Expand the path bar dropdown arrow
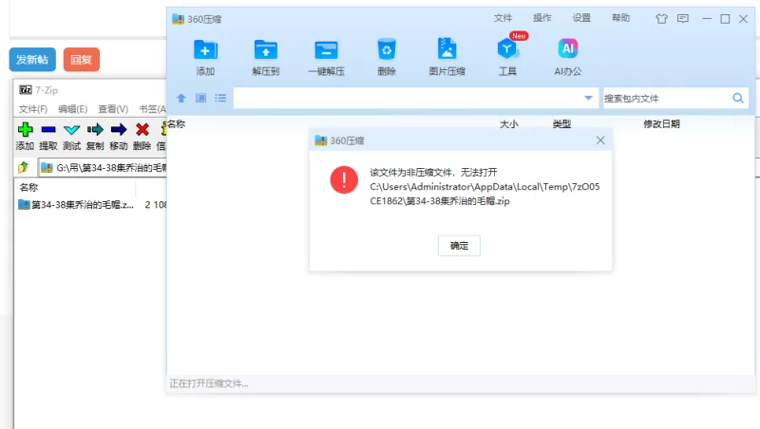This screenshot has height=429, width=760. (x=588, y=98)
